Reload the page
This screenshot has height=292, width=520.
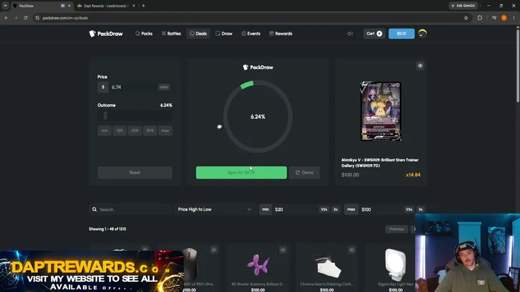click(26, 18)
